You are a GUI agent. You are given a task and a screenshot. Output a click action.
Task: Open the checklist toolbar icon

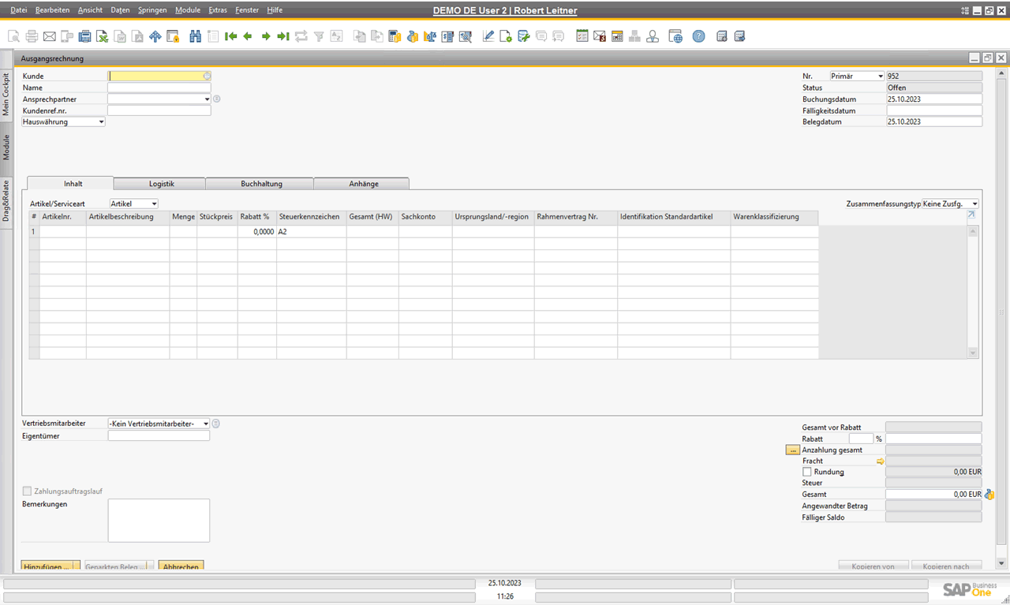[x=582, y=36]
